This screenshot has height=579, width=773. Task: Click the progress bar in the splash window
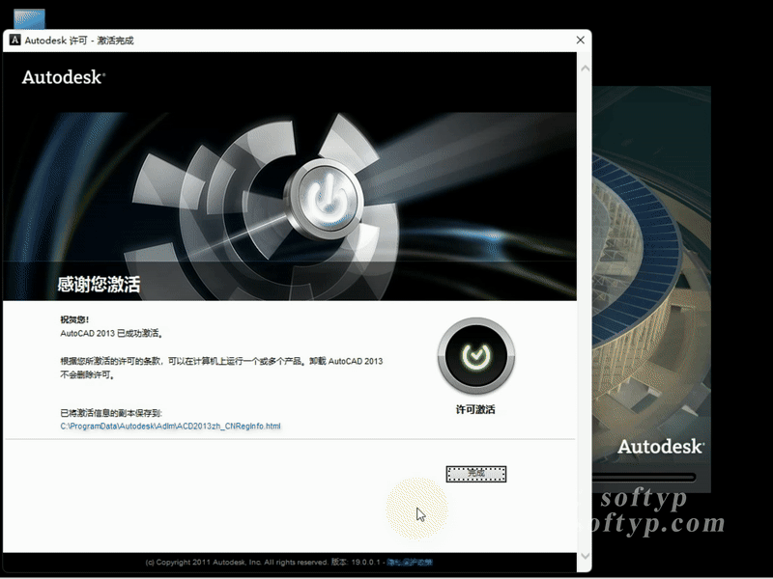[x=644, y=477]
